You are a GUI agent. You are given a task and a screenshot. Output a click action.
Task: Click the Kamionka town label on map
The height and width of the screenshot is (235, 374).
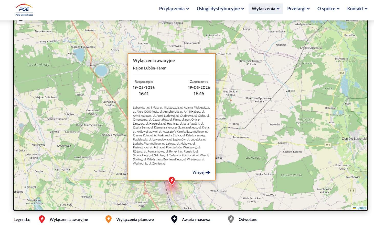click(x=62, y=169)
